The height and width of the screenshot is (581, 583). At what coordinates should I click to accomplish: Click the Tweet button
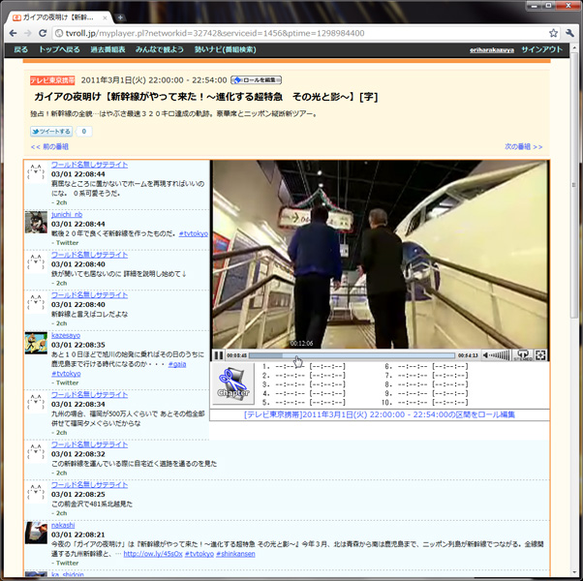click(x=50, y=131)
